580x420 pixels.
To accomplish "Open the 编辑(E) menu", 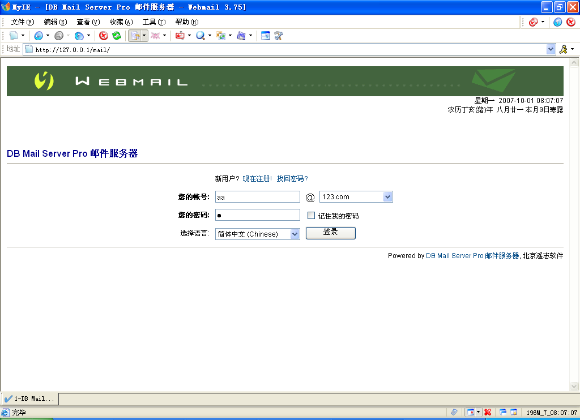I will pyautogui.click(x=56, y=22).
